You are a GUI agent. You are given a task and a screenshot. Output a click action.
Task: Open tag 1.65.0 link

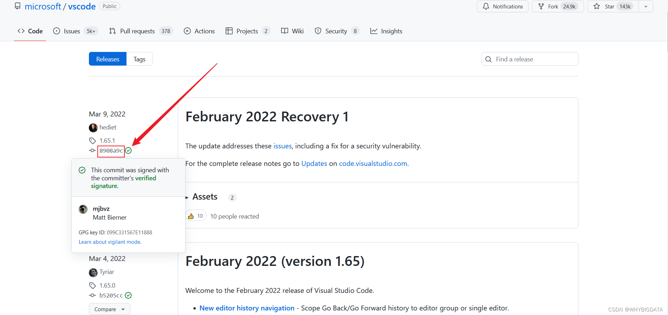point(107,286)
